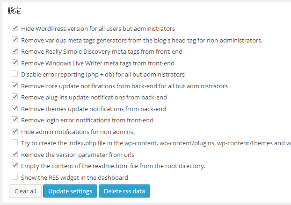Viewport: 291px width, 205px height.
Task: Uncheck Remove the version parameter from urls
Action: (x=15, y=154)
